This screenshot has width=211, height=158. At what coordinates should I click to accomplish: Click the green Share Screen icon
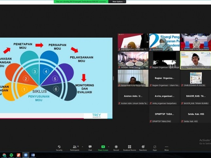click(x=103, y=147)
